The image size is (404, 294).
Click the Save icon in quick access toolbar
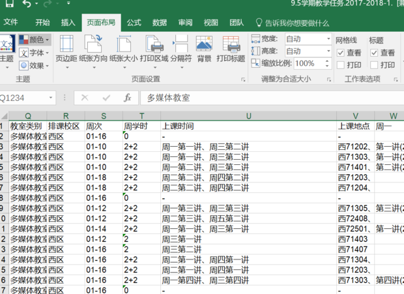pos(9,3)
